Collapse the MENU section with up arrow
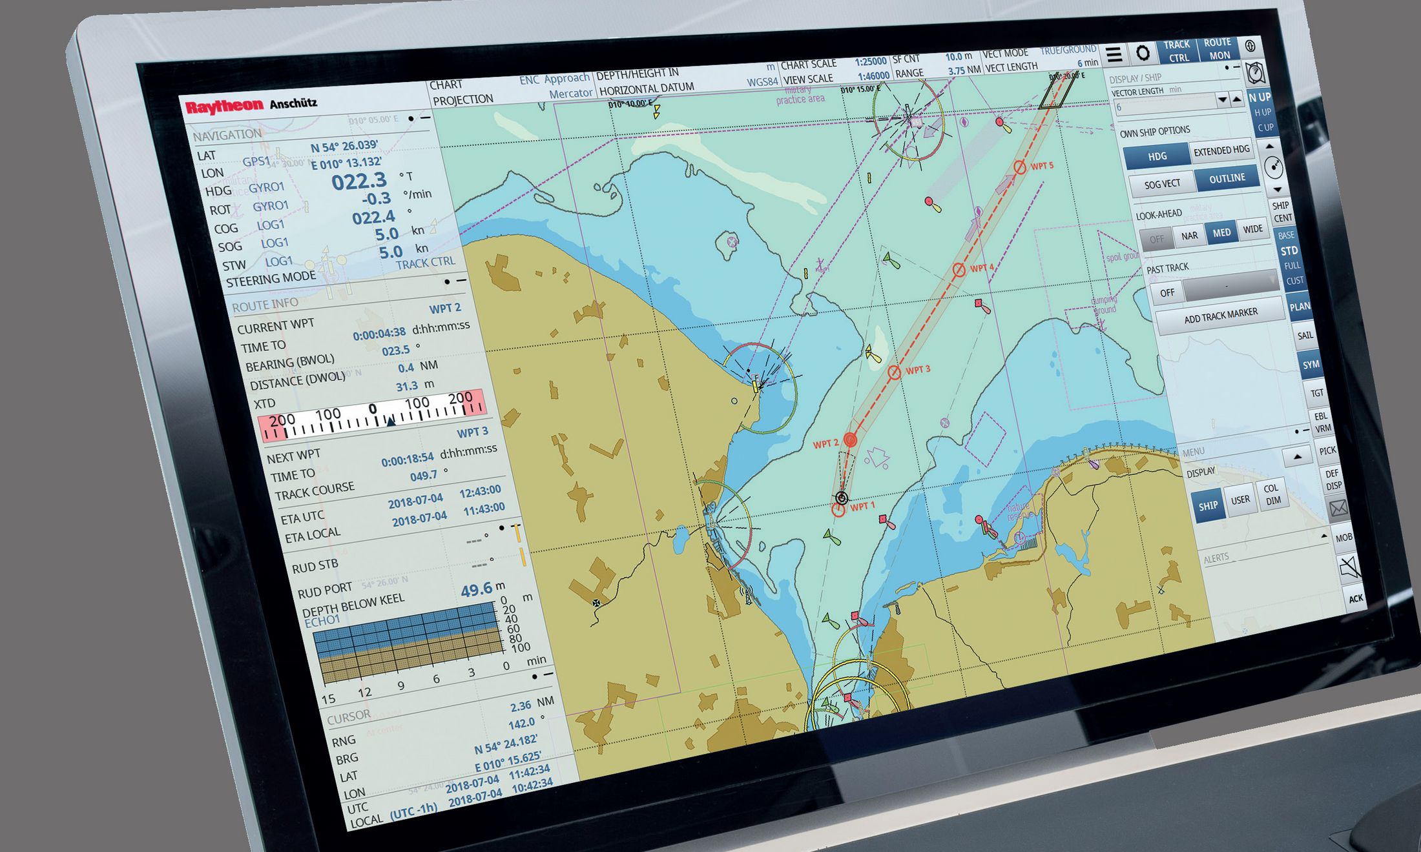1421x852 pixels. tap(1297, 457)
